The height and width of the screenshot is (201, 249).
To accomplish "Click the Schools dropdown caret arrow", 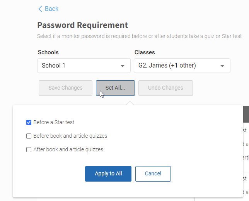I will (123, 66).
